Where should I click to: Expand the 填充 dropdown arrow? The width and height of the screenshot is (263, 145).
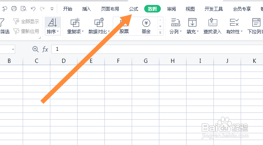(198, 31)
